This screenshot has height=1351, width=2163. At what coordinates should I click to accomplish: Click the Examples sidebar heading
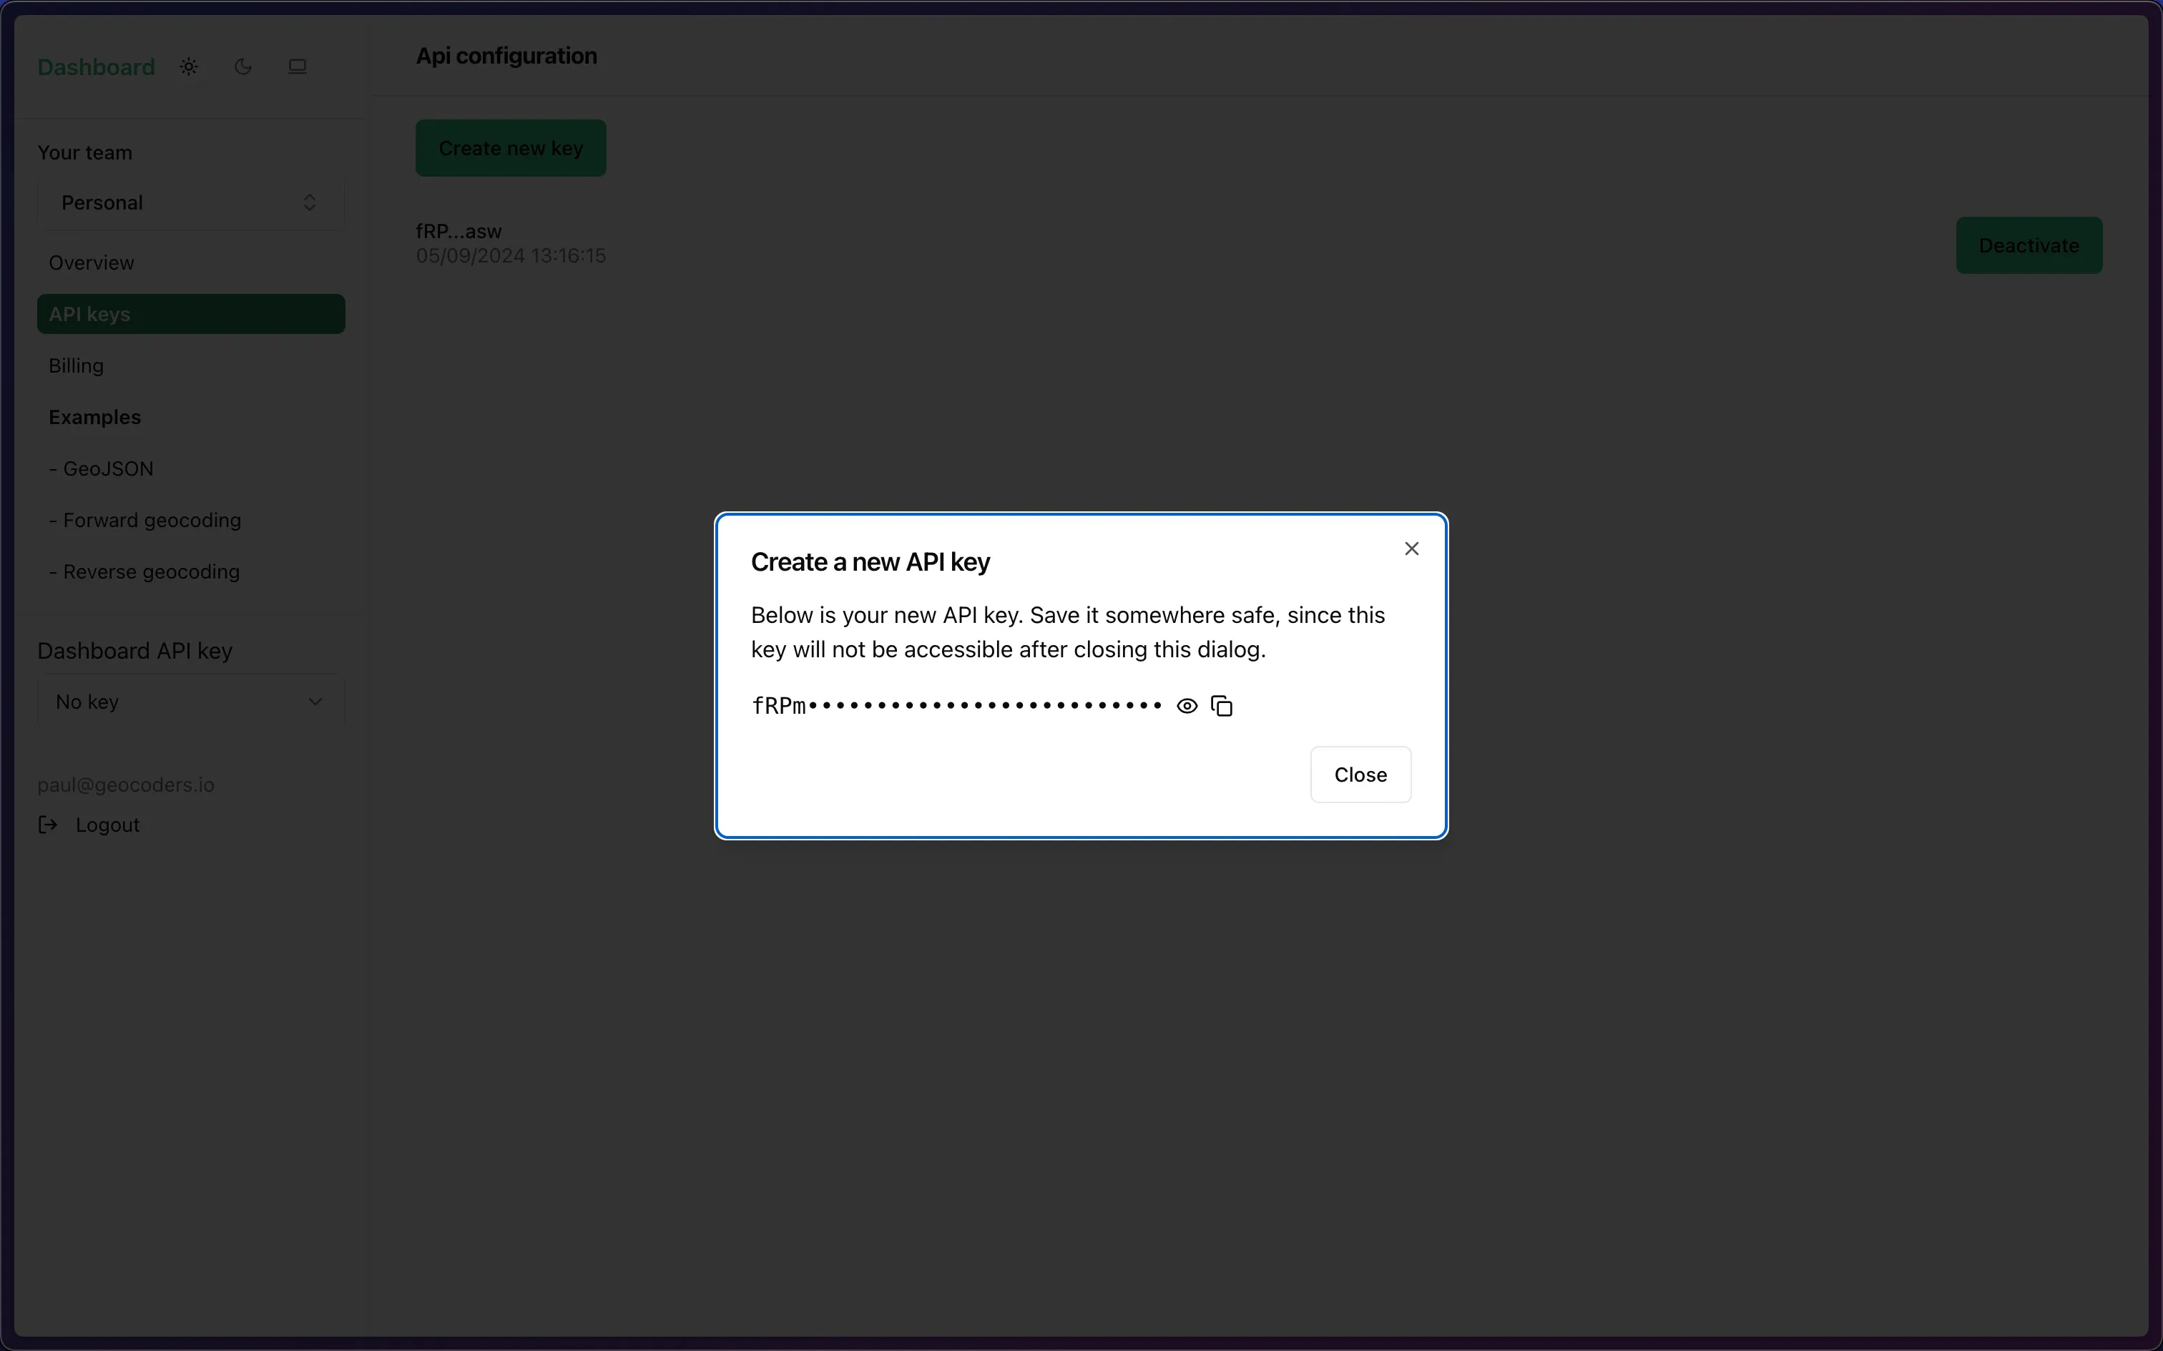pos(94,417)
